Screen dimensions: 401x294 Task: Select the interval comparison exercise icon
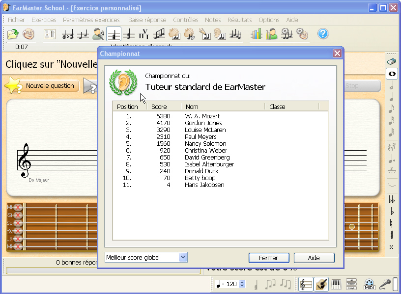point(68,34)
